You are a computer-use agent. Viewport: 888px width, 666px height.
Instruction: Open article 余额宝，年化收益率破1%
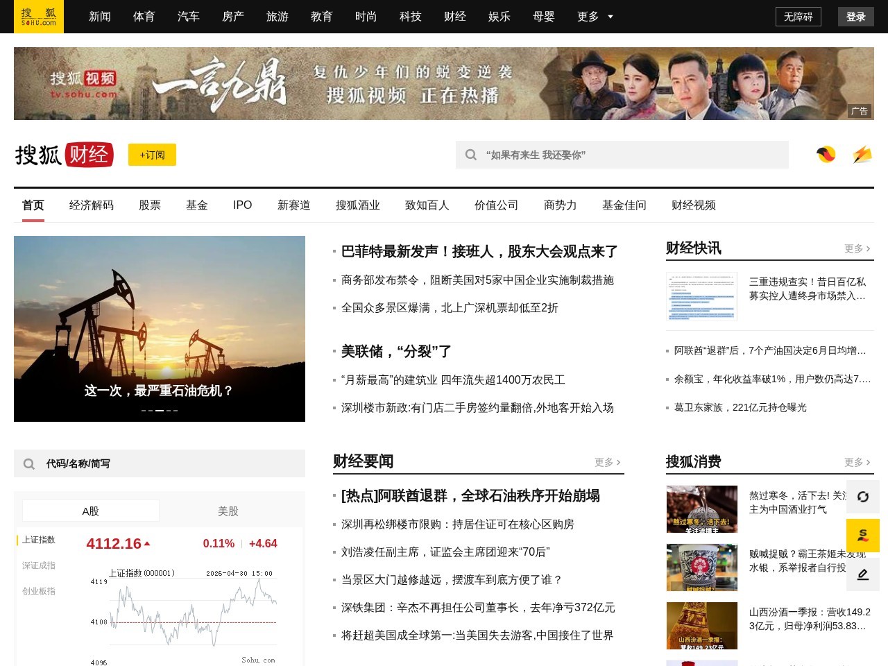coord(772,379)
